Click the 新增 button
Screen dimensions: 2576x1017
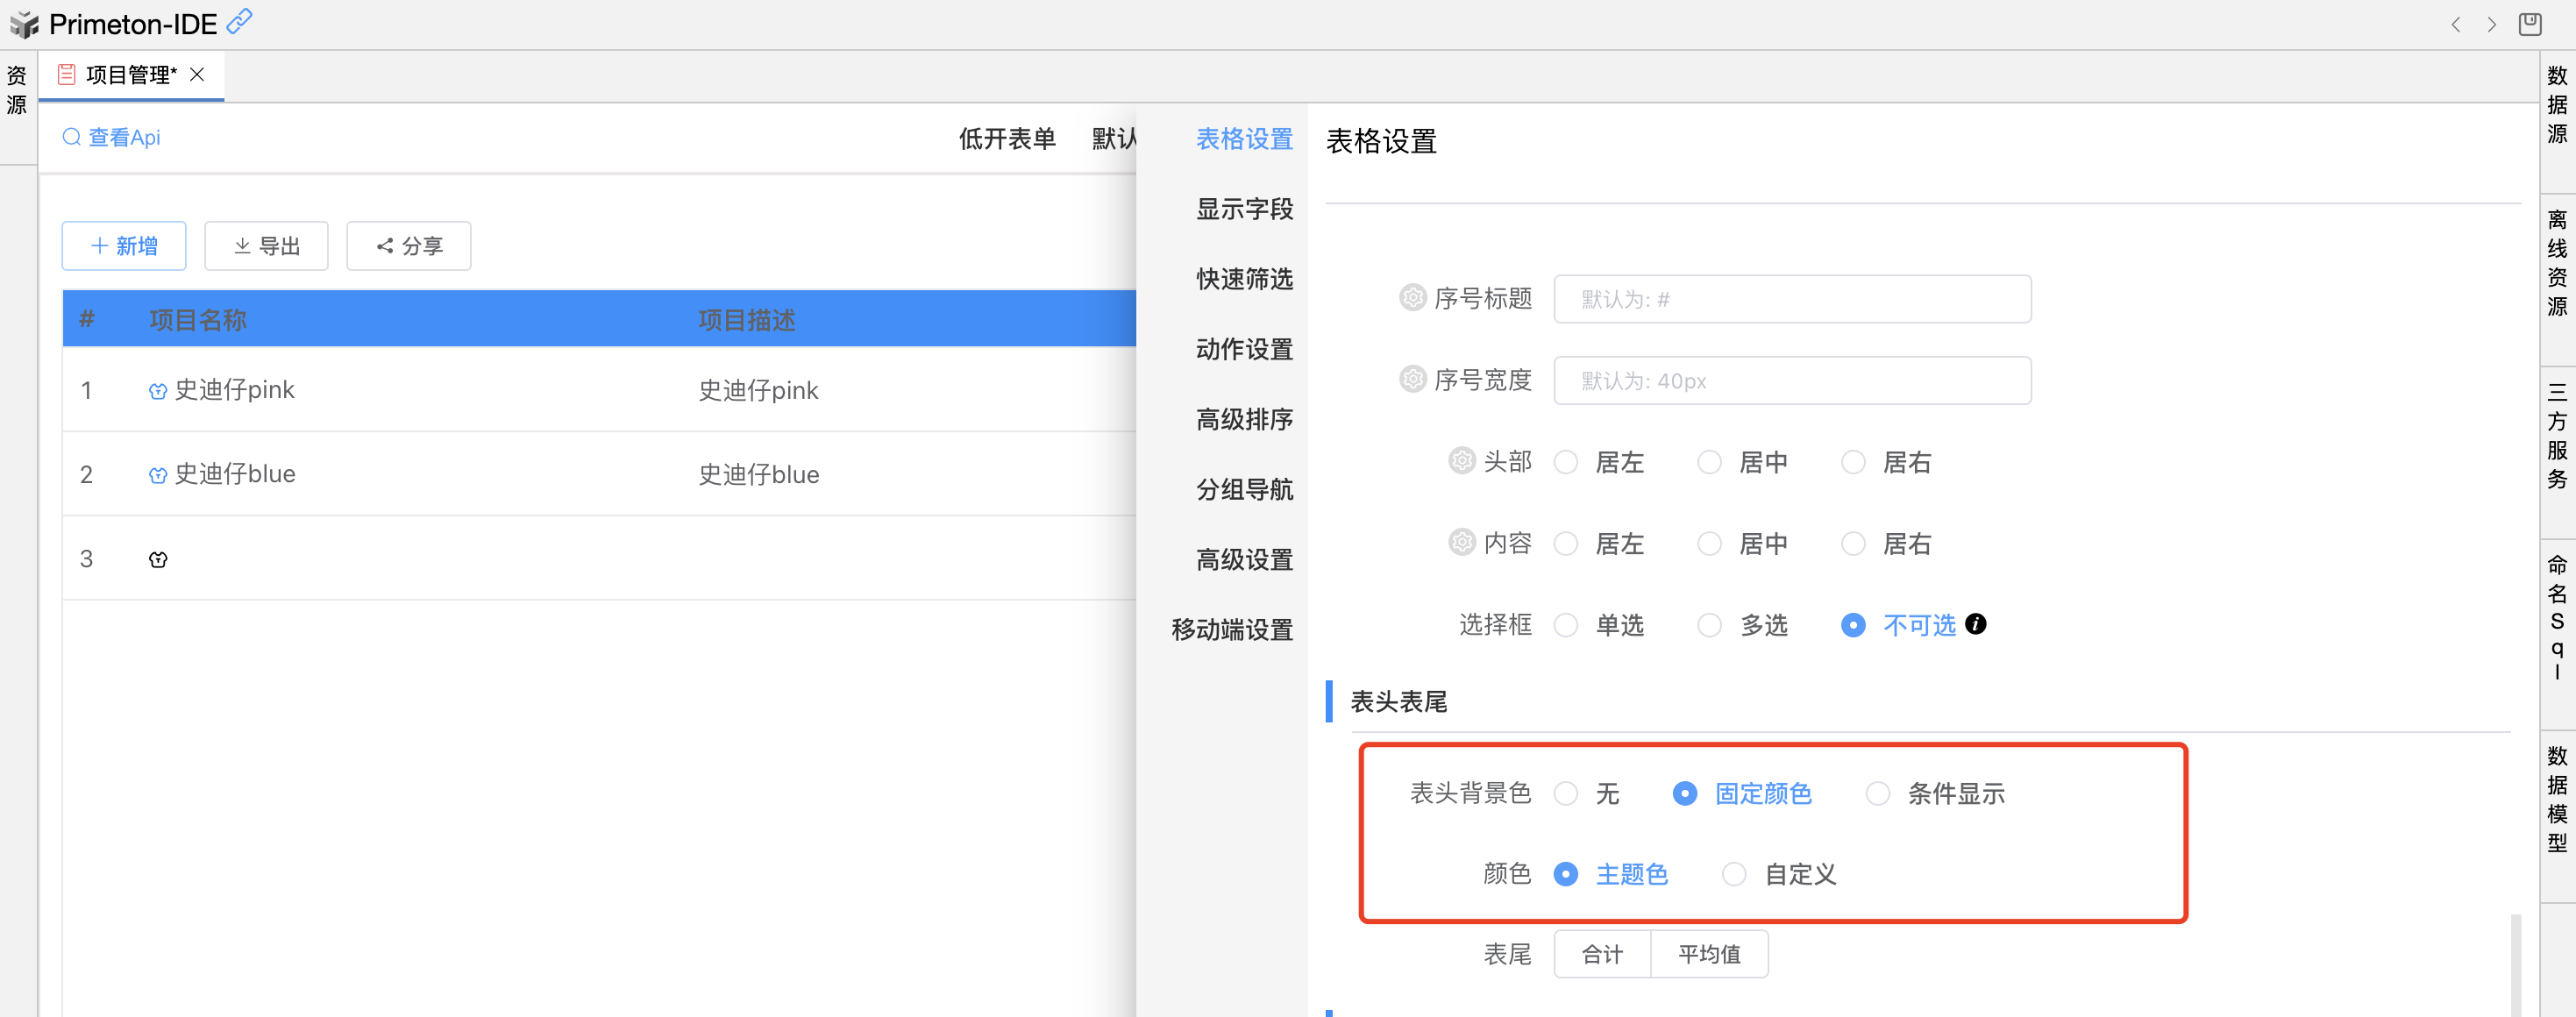124,246
